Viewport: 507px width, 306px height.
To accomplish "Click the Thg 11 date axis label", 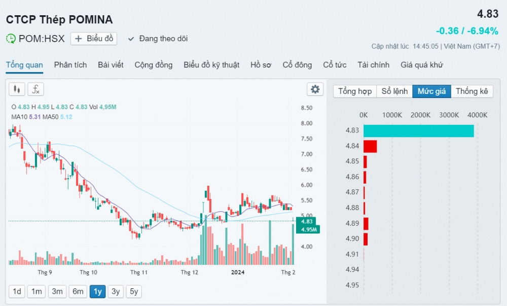I will 139,273.
